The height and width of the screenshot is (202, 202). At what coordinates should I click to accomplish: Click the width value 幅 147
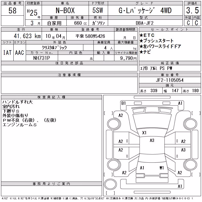(x=171, y=91)
